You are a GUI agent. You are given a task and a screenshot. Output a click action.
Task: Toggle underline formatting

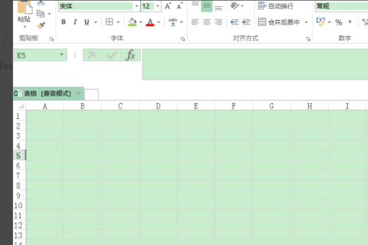[x=86, y=22]
